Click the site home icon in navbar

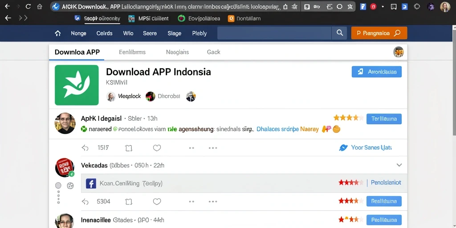pyautogui.click(x=57, y=33)
